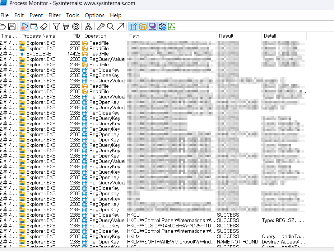Click the Type: REG_SZ detail cell
This screenshot has height=251, width=334.
tap(283, 221)
